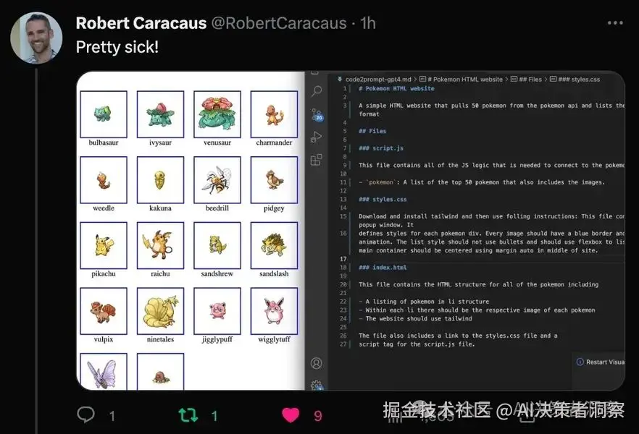Image resolution: width=639 pixels, height=434 pixels.
Task: Click the jigglypuff image
Action: [x=217, y=311]
